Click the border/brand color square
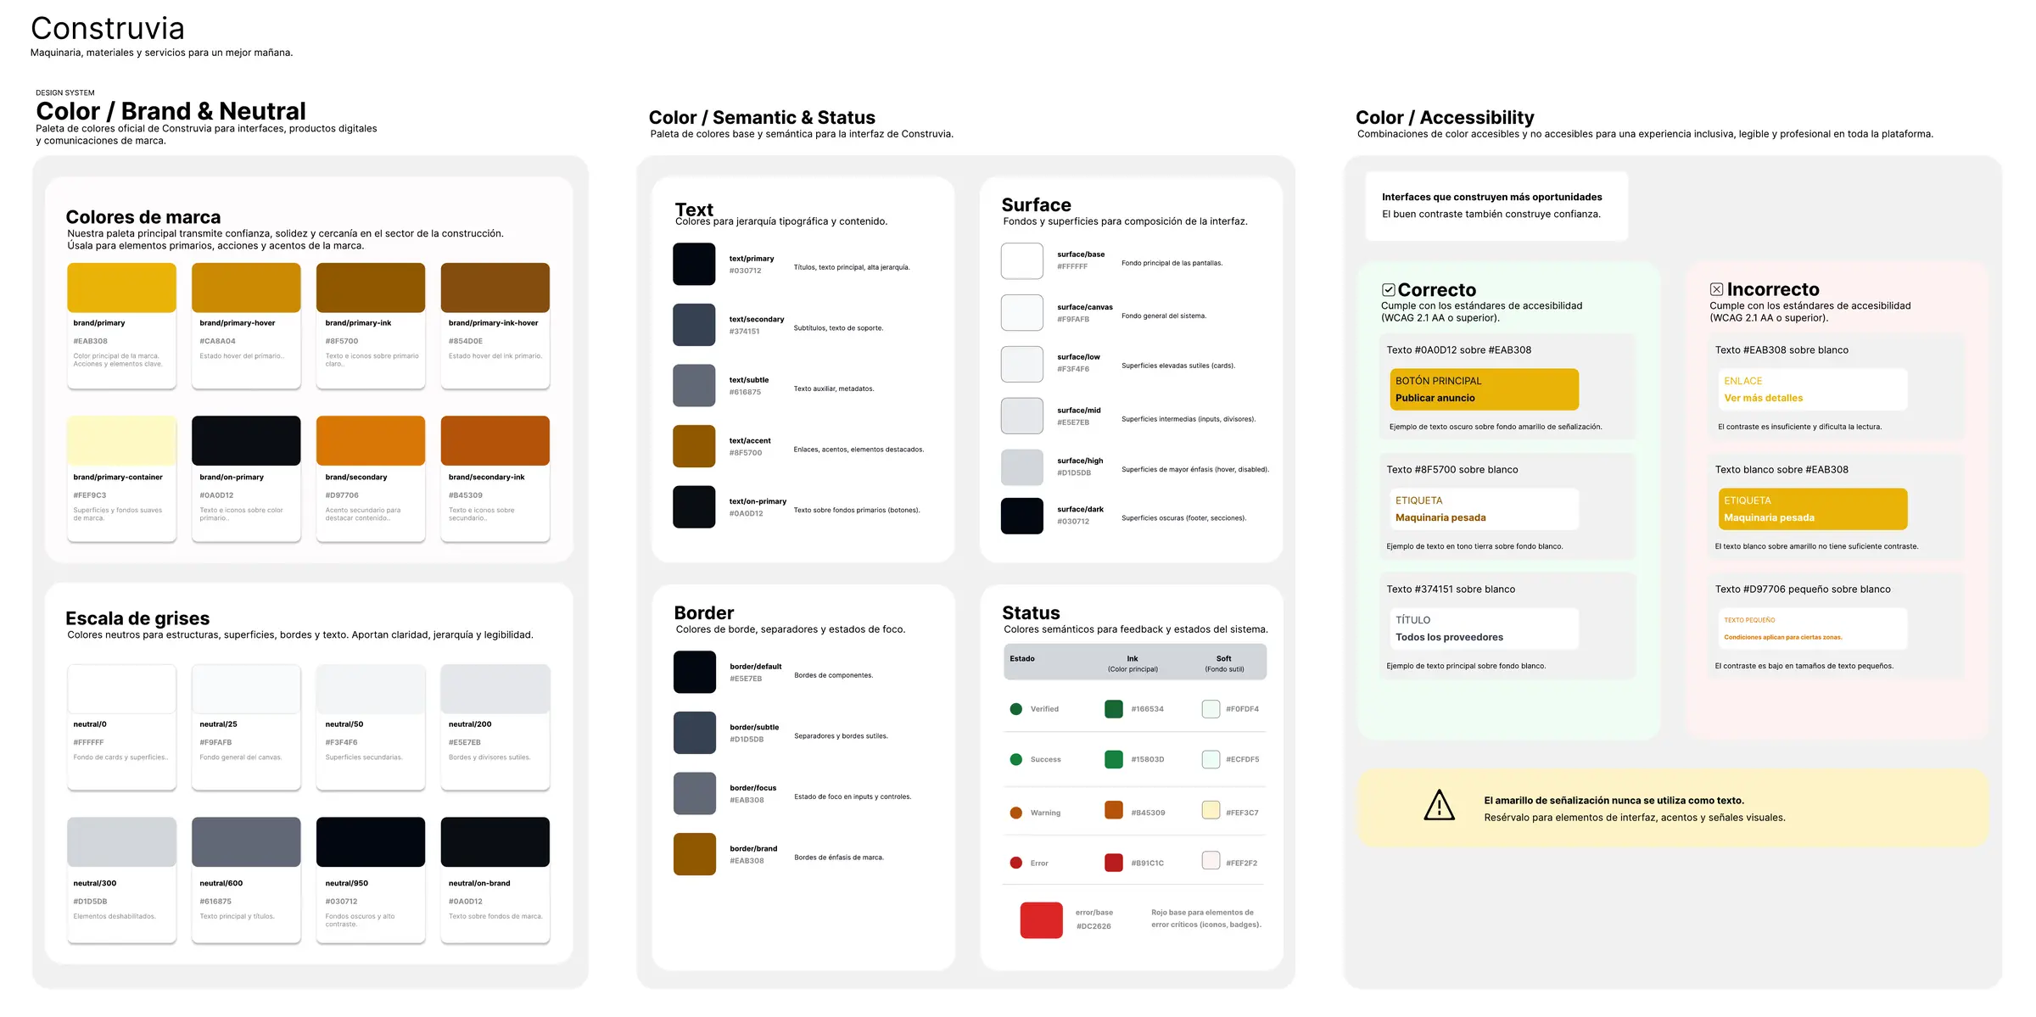Viewport: 2036px width, 1017px height. point(695,854)
